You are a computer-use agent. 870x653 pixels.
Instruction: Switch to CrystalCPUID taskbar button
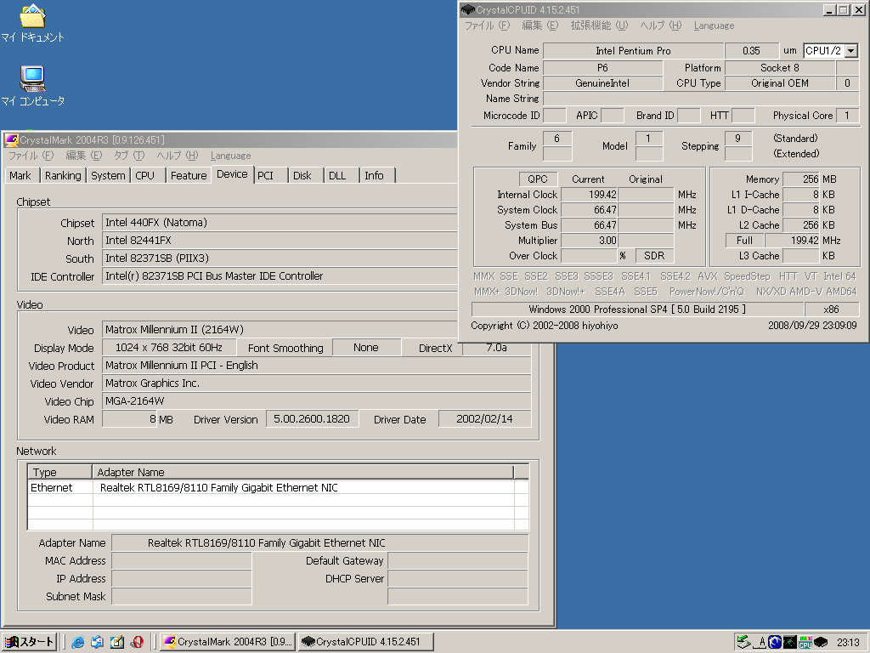point(365,642)
